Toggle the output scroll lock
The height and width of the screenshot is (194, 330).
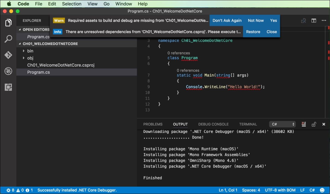[314, 124]
